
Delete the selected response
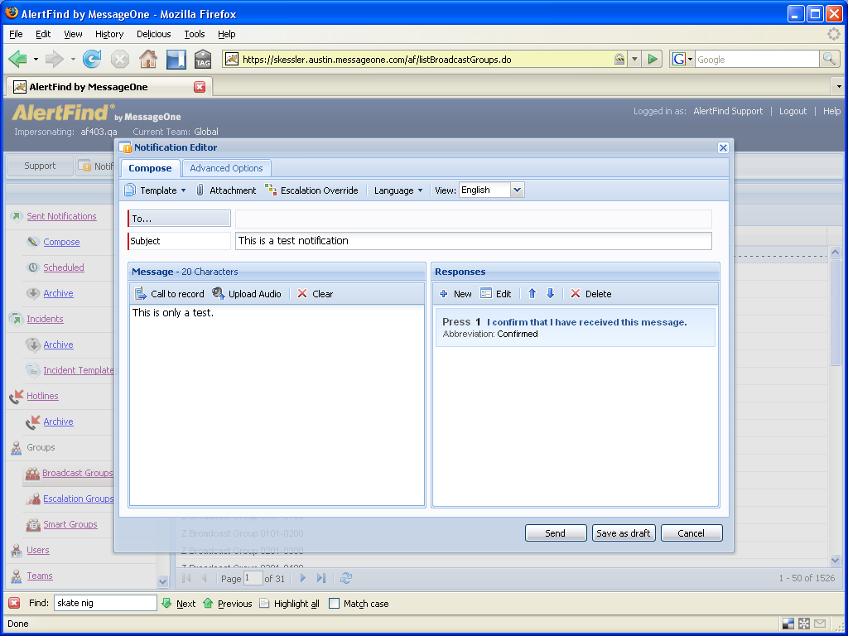tap(591, 294)
